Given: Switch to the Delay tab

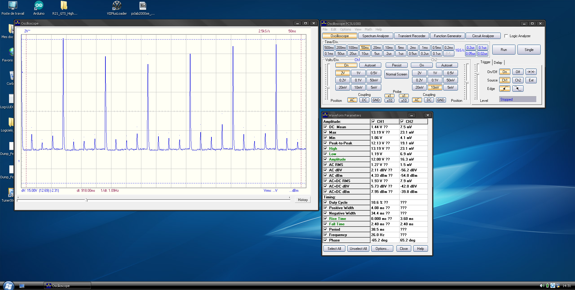Looking at the screenshot, I should (x=498, y=63).
